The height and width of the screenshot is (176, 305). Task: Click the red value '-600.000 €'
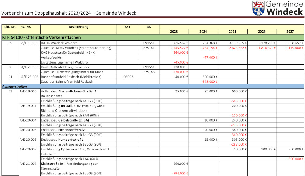pos(296,159)
